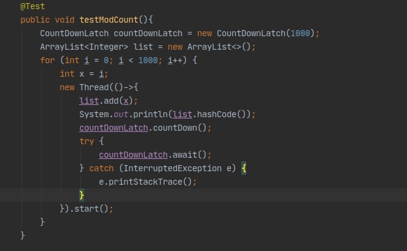Click 'new Thread(()->{' text
Image resolution: width=407 pixels, height=251 pixels.
coord(99,88)
